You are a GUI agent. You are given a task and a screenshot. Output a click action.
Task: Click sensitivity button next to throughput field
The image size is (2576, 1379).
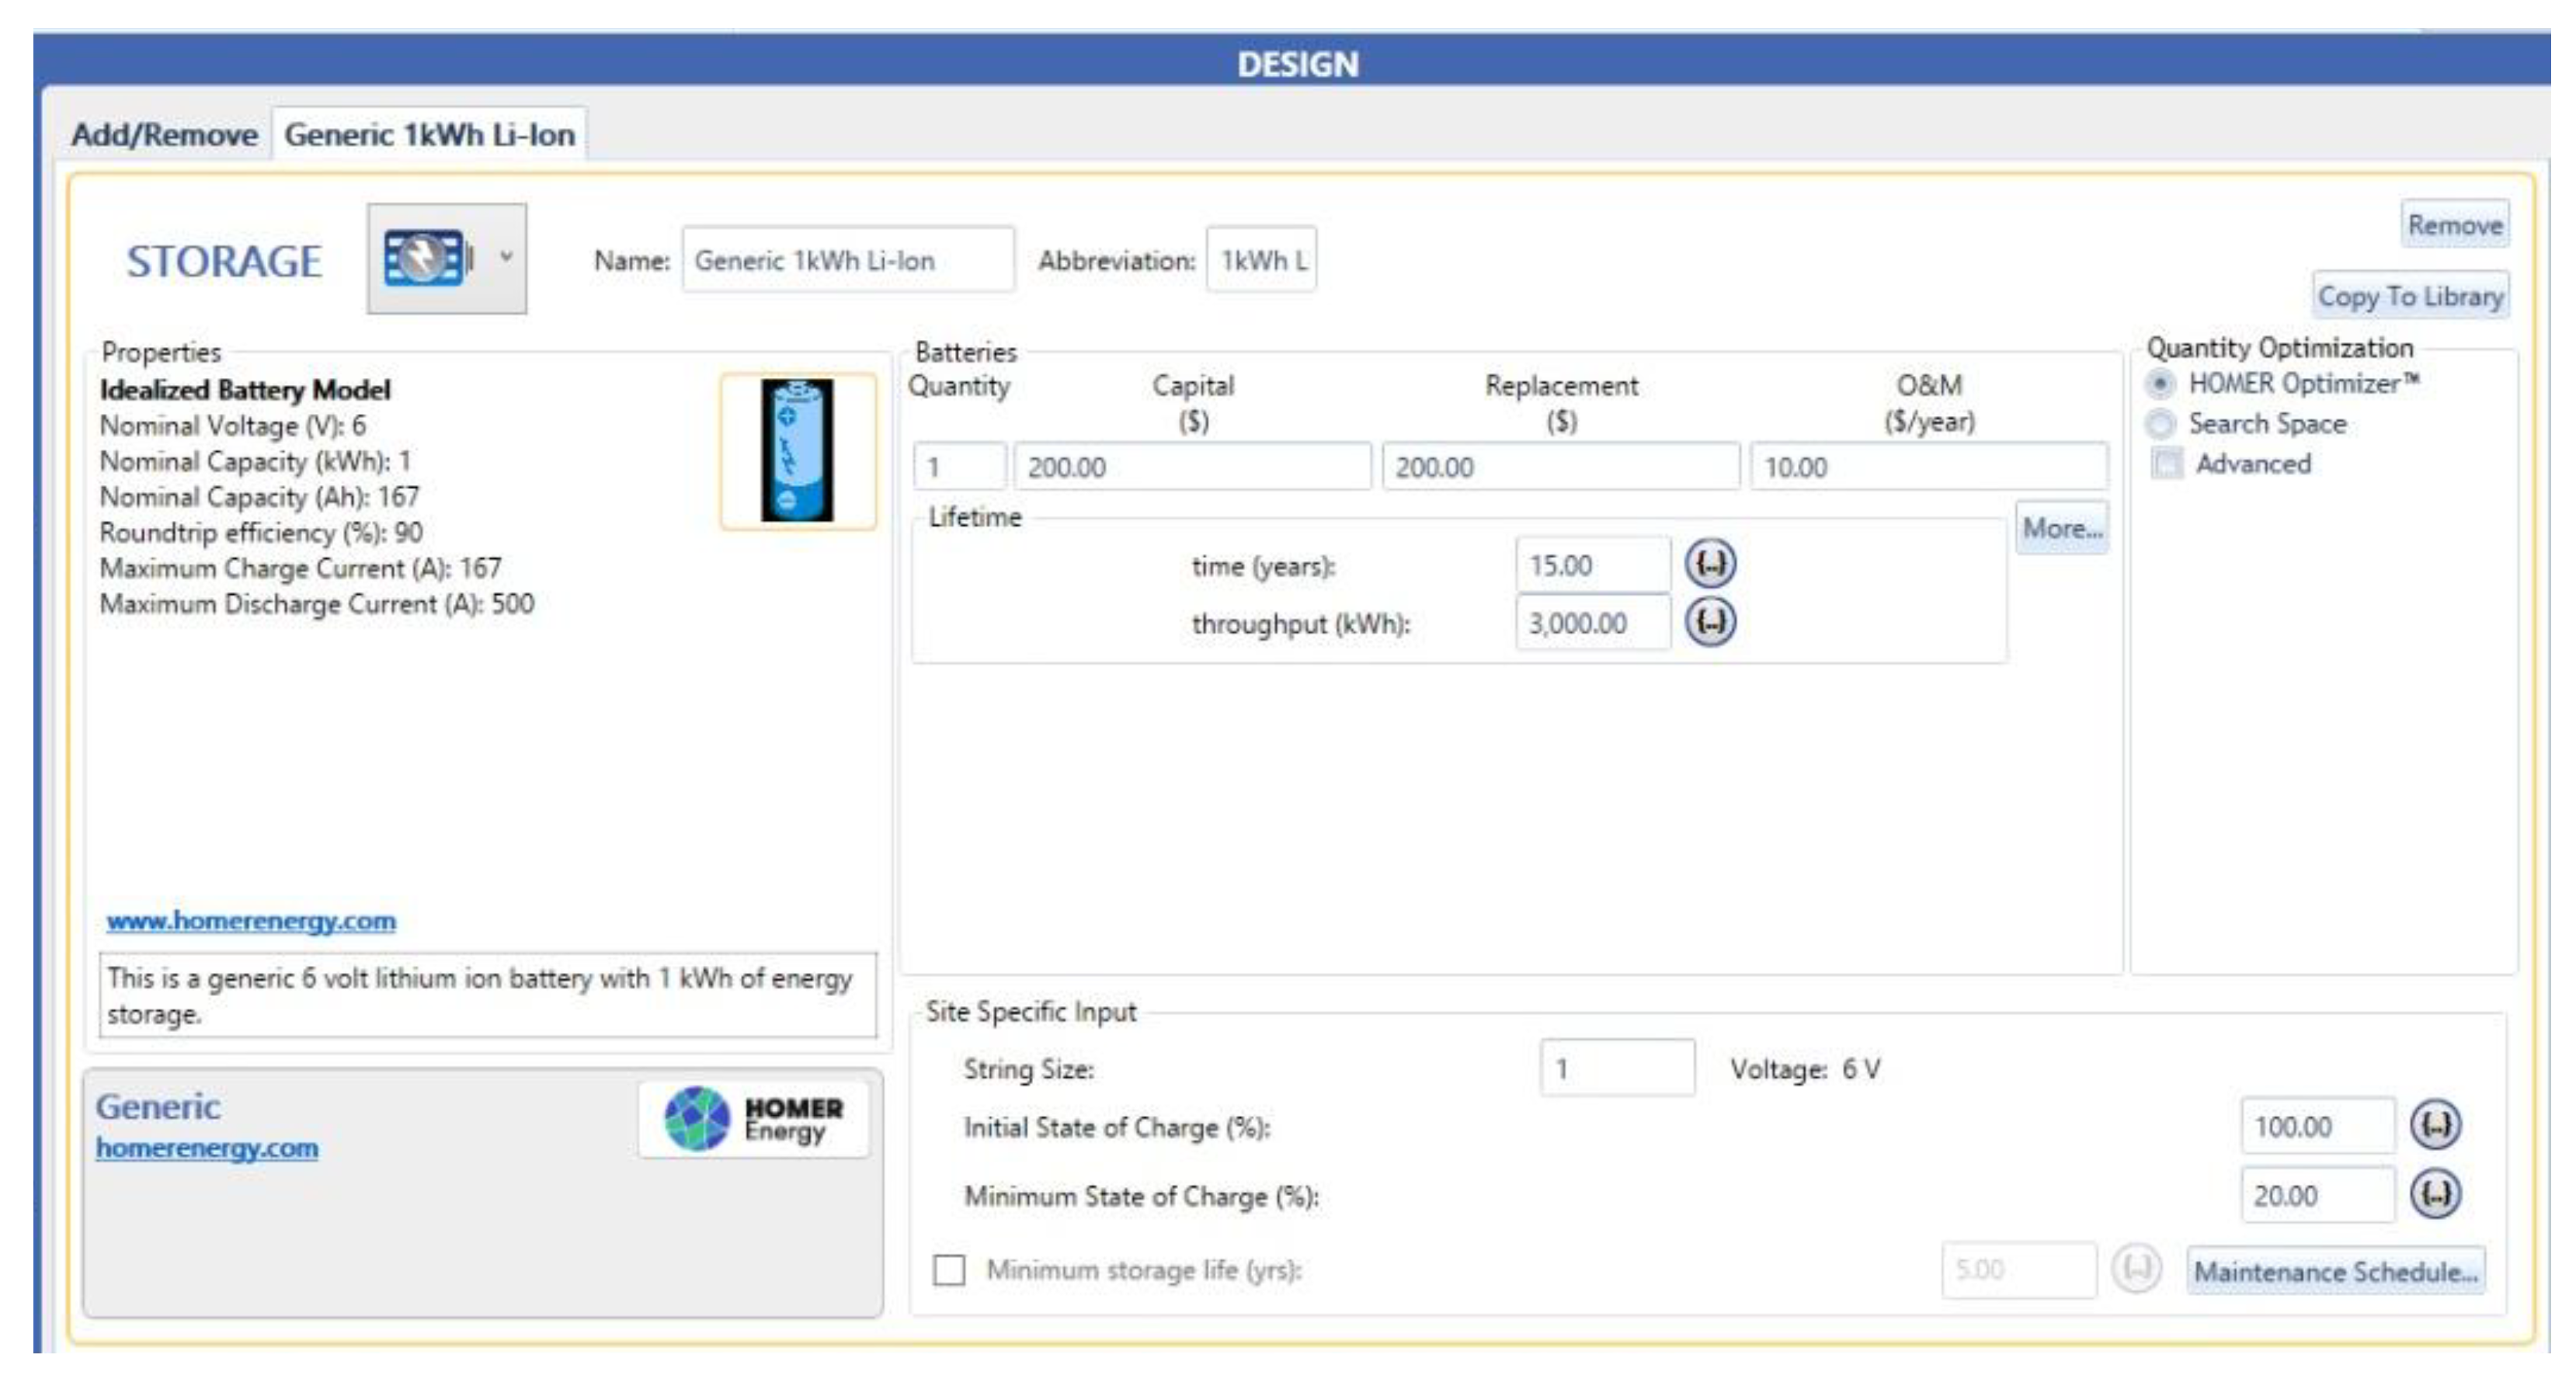[1709, 622]
